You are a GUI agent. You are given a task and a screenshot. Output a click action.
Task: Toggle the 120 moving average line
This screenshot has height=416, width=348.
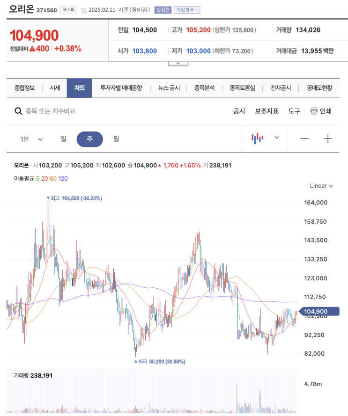[x=63, y=179]
